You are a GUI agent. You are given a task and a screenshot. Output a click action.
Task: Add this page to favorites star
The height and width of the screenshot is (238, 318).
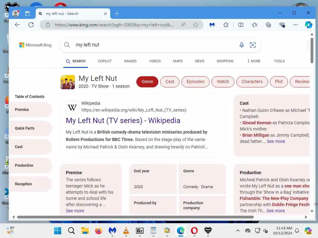tap(196, 25)
